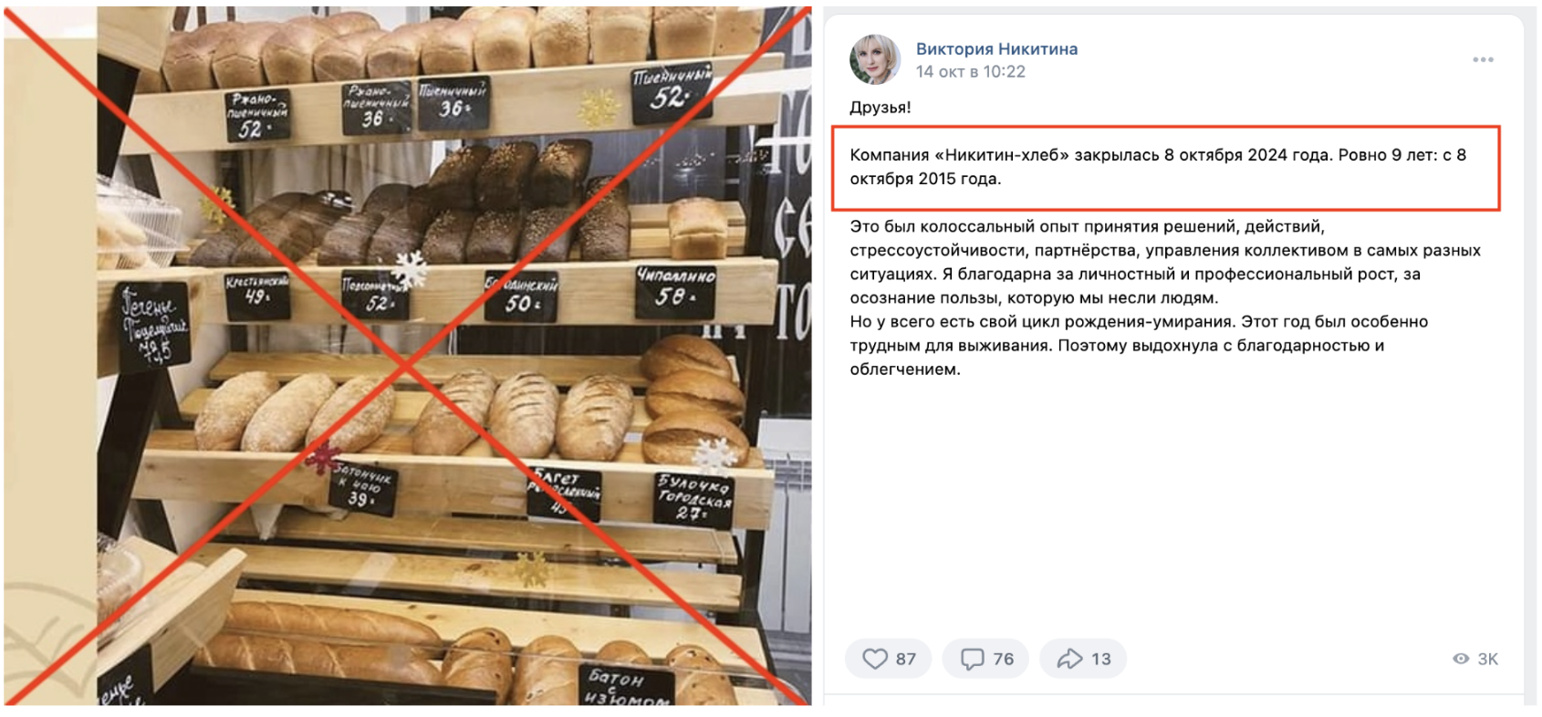Click the share count 13
The height and width of the screenshot is (717, 1542).
pos(1101,659)
